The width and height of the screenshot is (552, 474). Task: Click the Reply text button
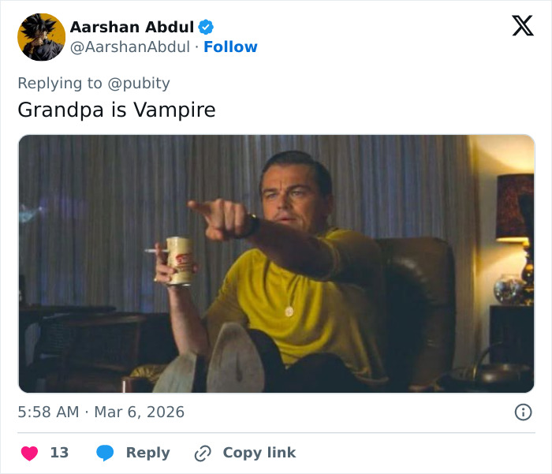147,453
